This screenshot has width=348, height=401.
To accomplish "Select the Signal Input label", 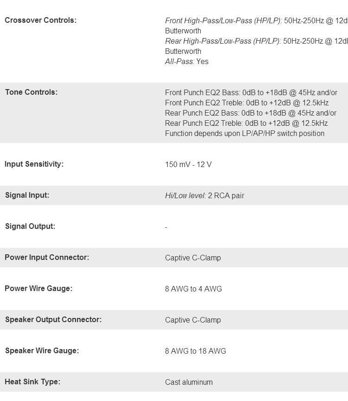I will [x=27, y=195].
